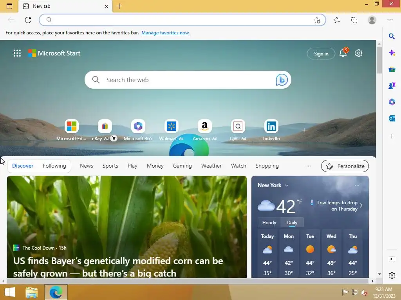
Task: Select the Discover feed tab
Action: [23, 166]
